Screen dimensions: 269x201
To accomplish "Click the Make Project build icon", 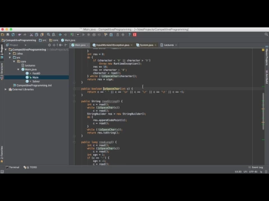I will click(x=72, y=35).
